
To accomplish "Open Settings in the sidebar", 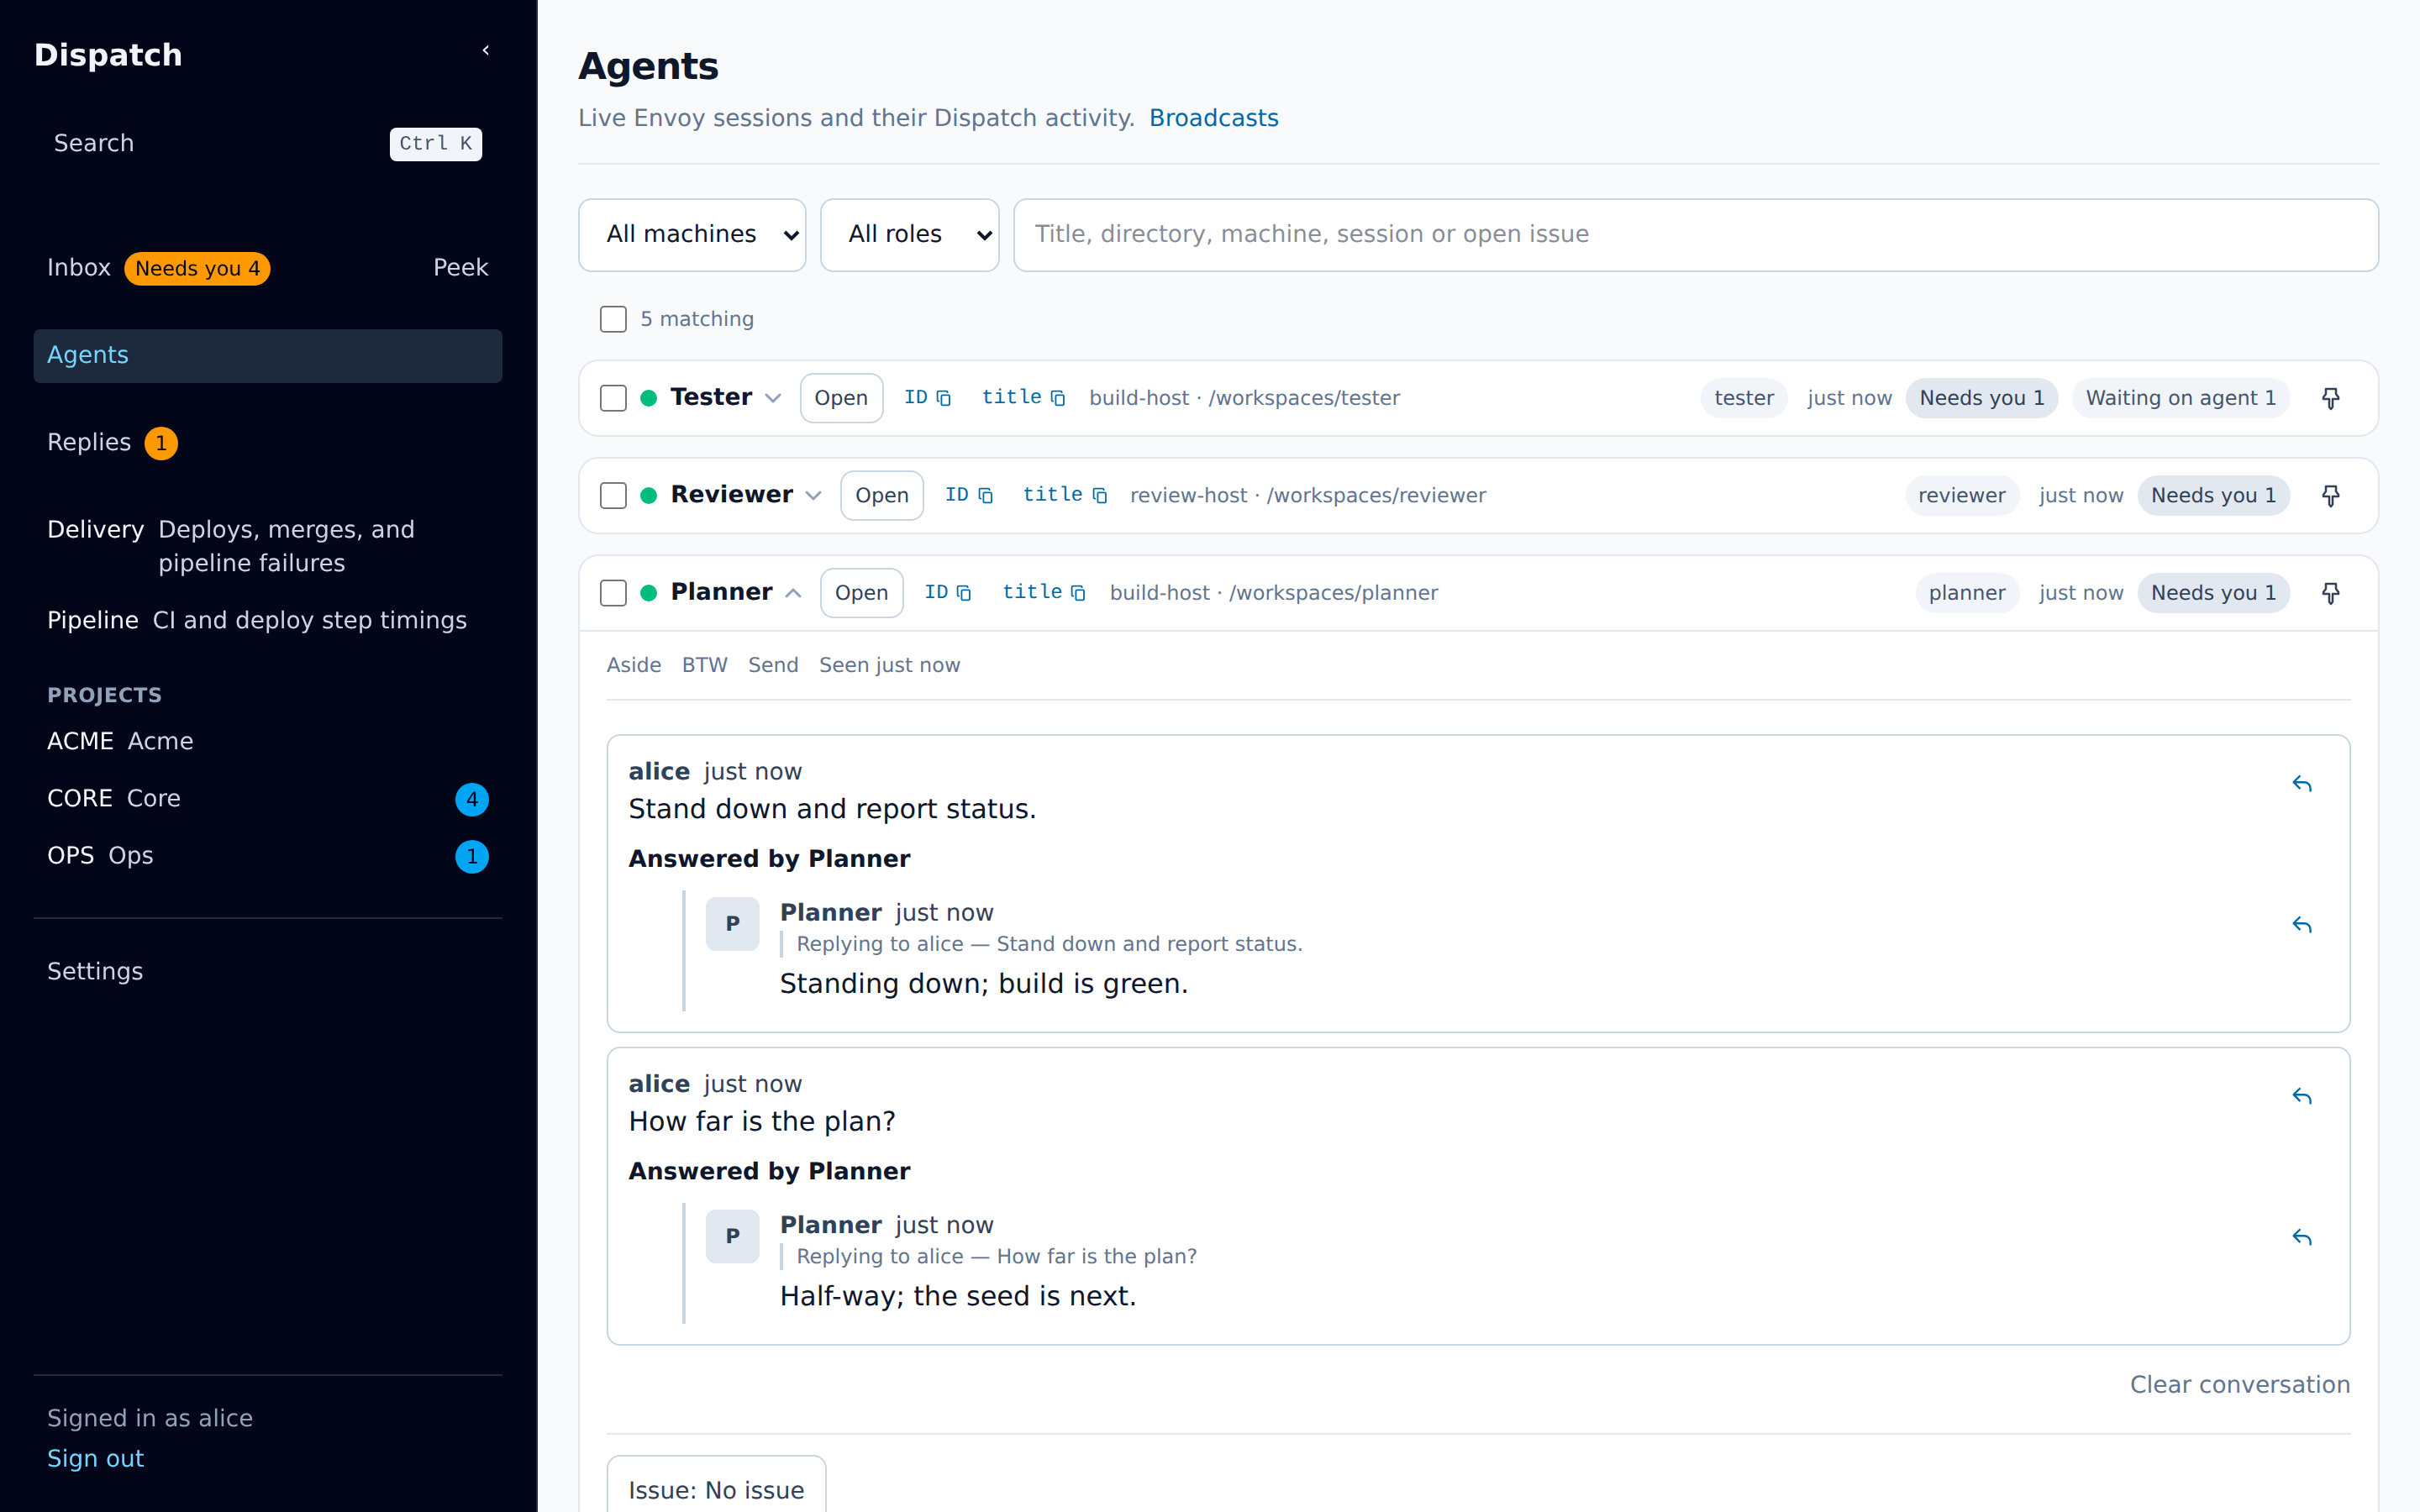I will pos(95,971).
